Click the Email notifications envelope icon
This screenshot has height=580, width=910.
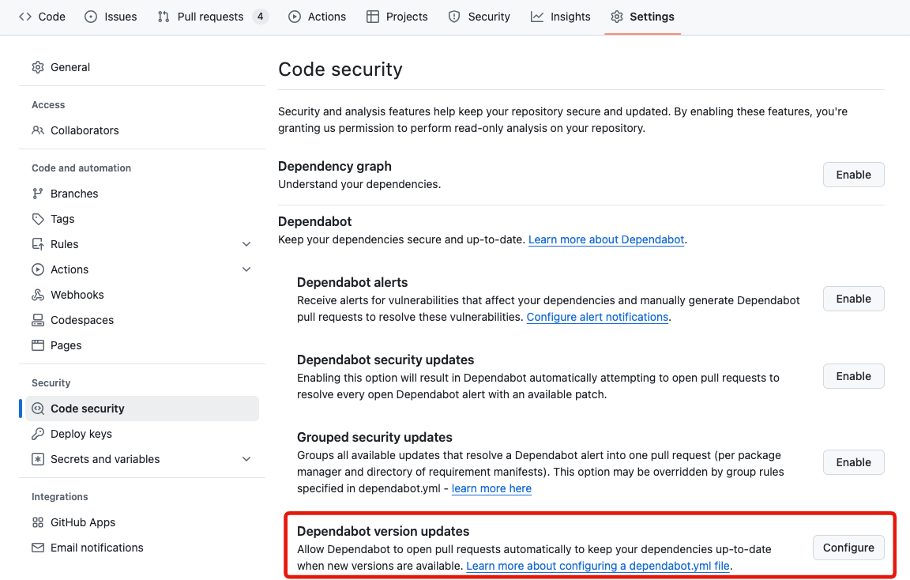[x=38, y=548]
